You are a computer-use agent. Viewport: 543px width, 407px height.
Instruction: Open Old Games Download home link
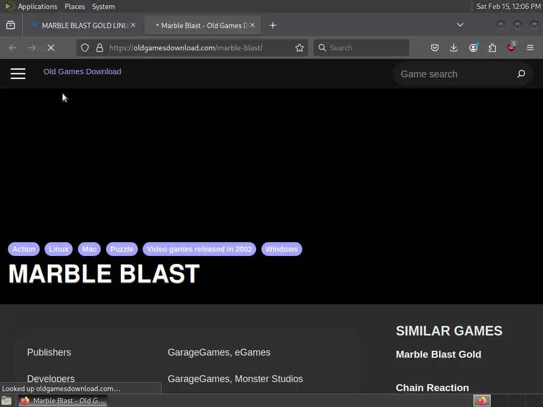82,72
